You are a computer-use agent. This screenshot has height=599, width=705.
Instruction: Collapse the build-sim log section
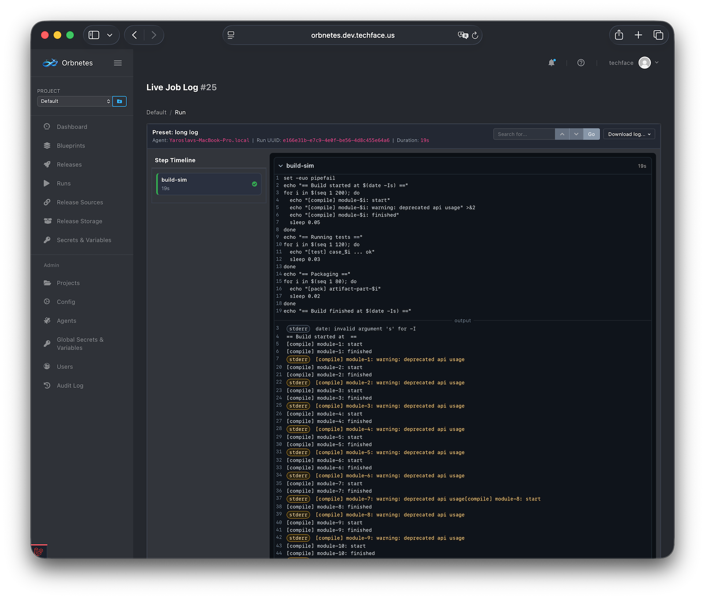pos(281,166)
